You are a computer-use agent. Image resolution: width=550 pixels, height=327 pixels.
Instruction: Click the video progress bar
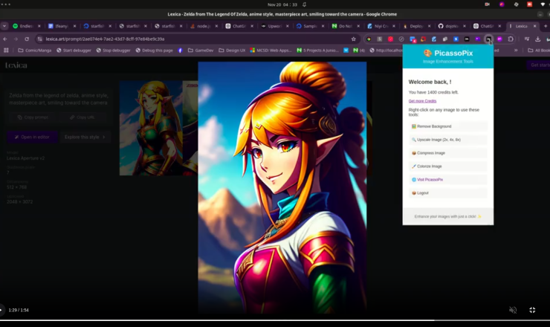(275, 320)
